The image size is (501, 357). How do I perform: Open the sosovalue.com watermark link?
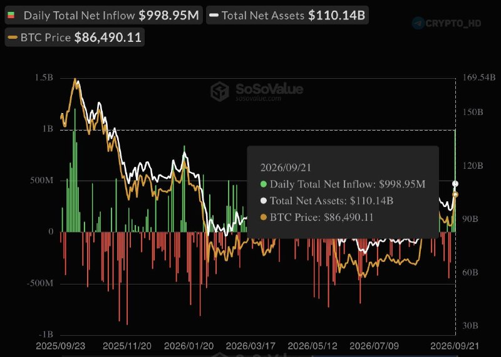click(259, 98)
